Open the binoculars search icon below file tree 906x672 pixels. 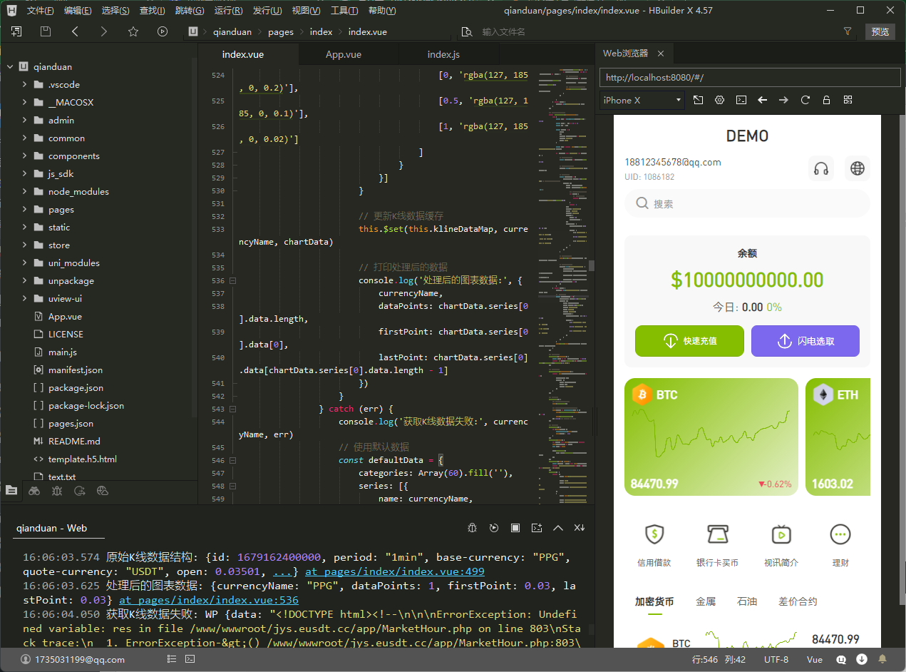coord(34,490)
